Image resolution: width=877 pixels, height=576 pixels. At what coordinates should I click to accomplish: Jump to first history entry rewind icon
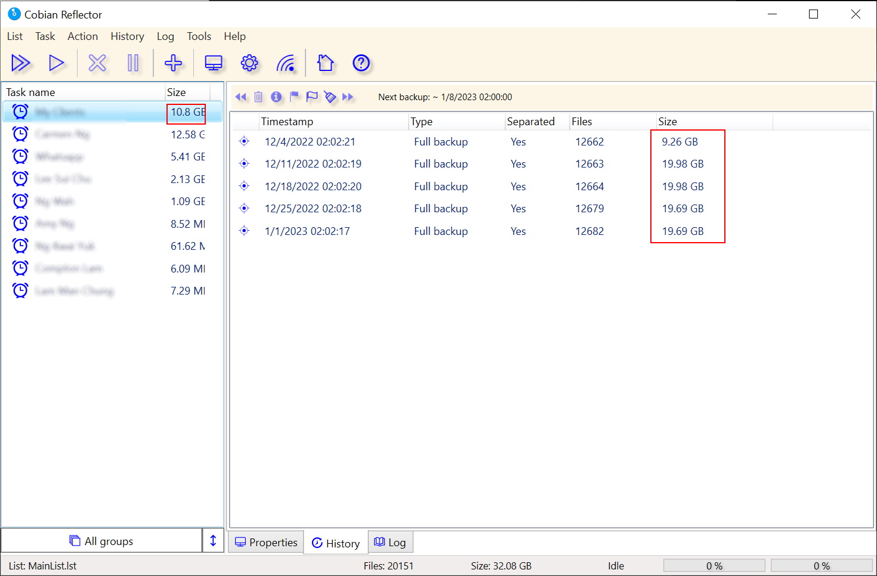pos(241,97)
